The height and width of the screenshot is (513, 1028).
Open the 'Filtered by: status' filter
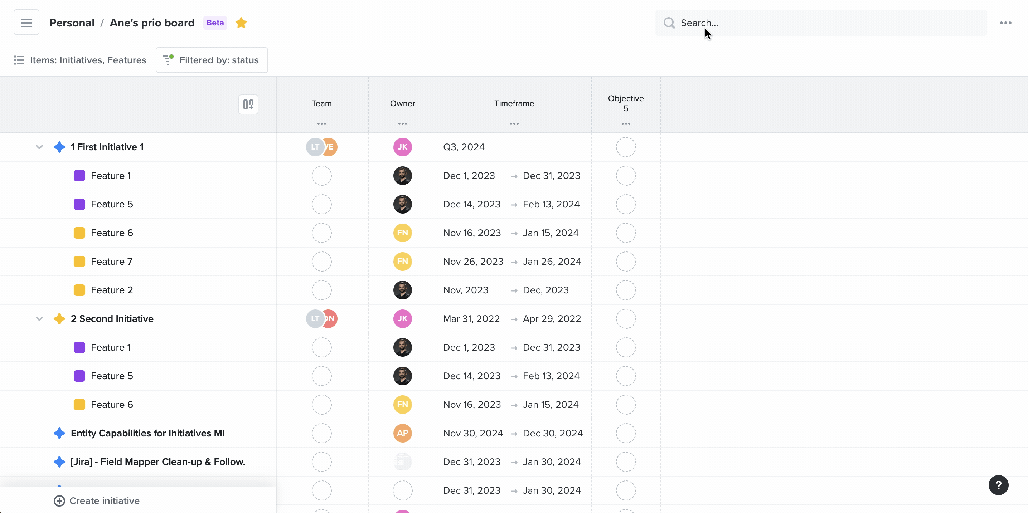212,60
